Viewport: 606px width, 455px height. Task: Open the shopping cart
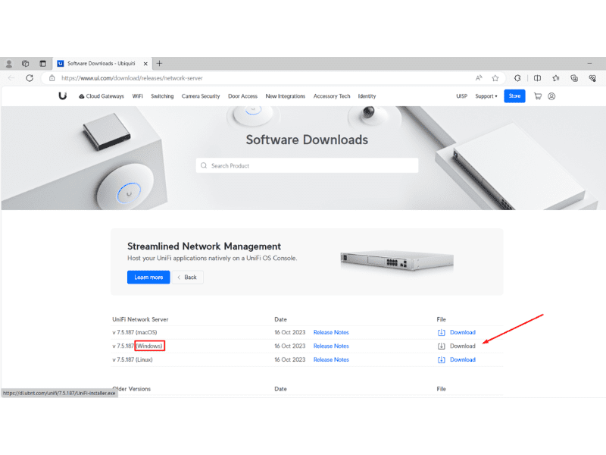(x=536, y=96)
